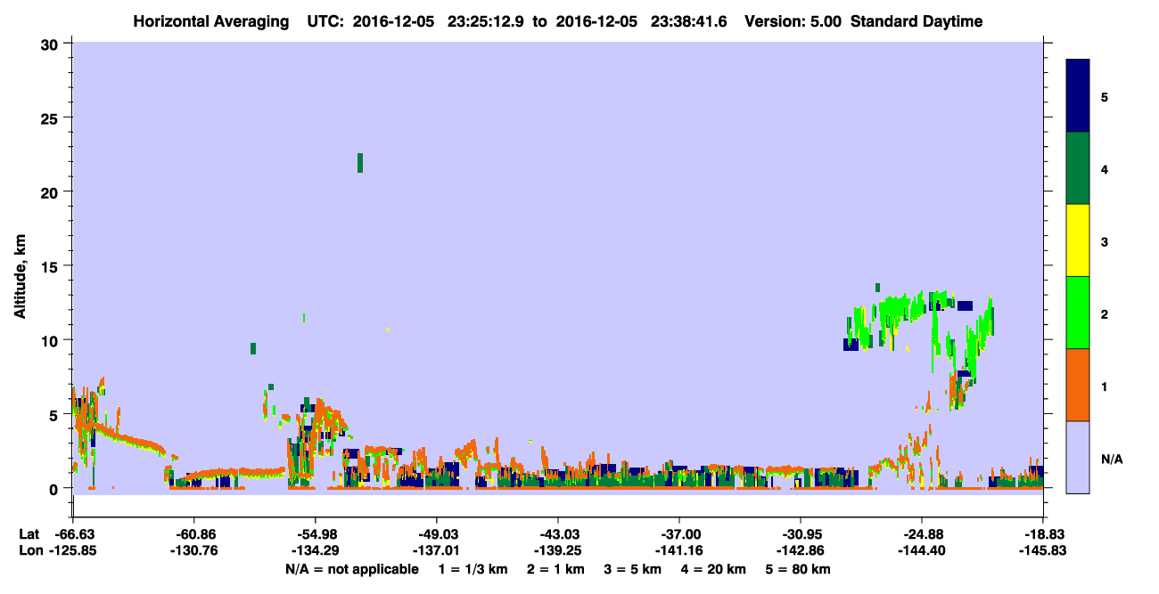Click the longitude value '-139.25'
1159x594 pixels.
pyautogui.click(x=557, y=550)
